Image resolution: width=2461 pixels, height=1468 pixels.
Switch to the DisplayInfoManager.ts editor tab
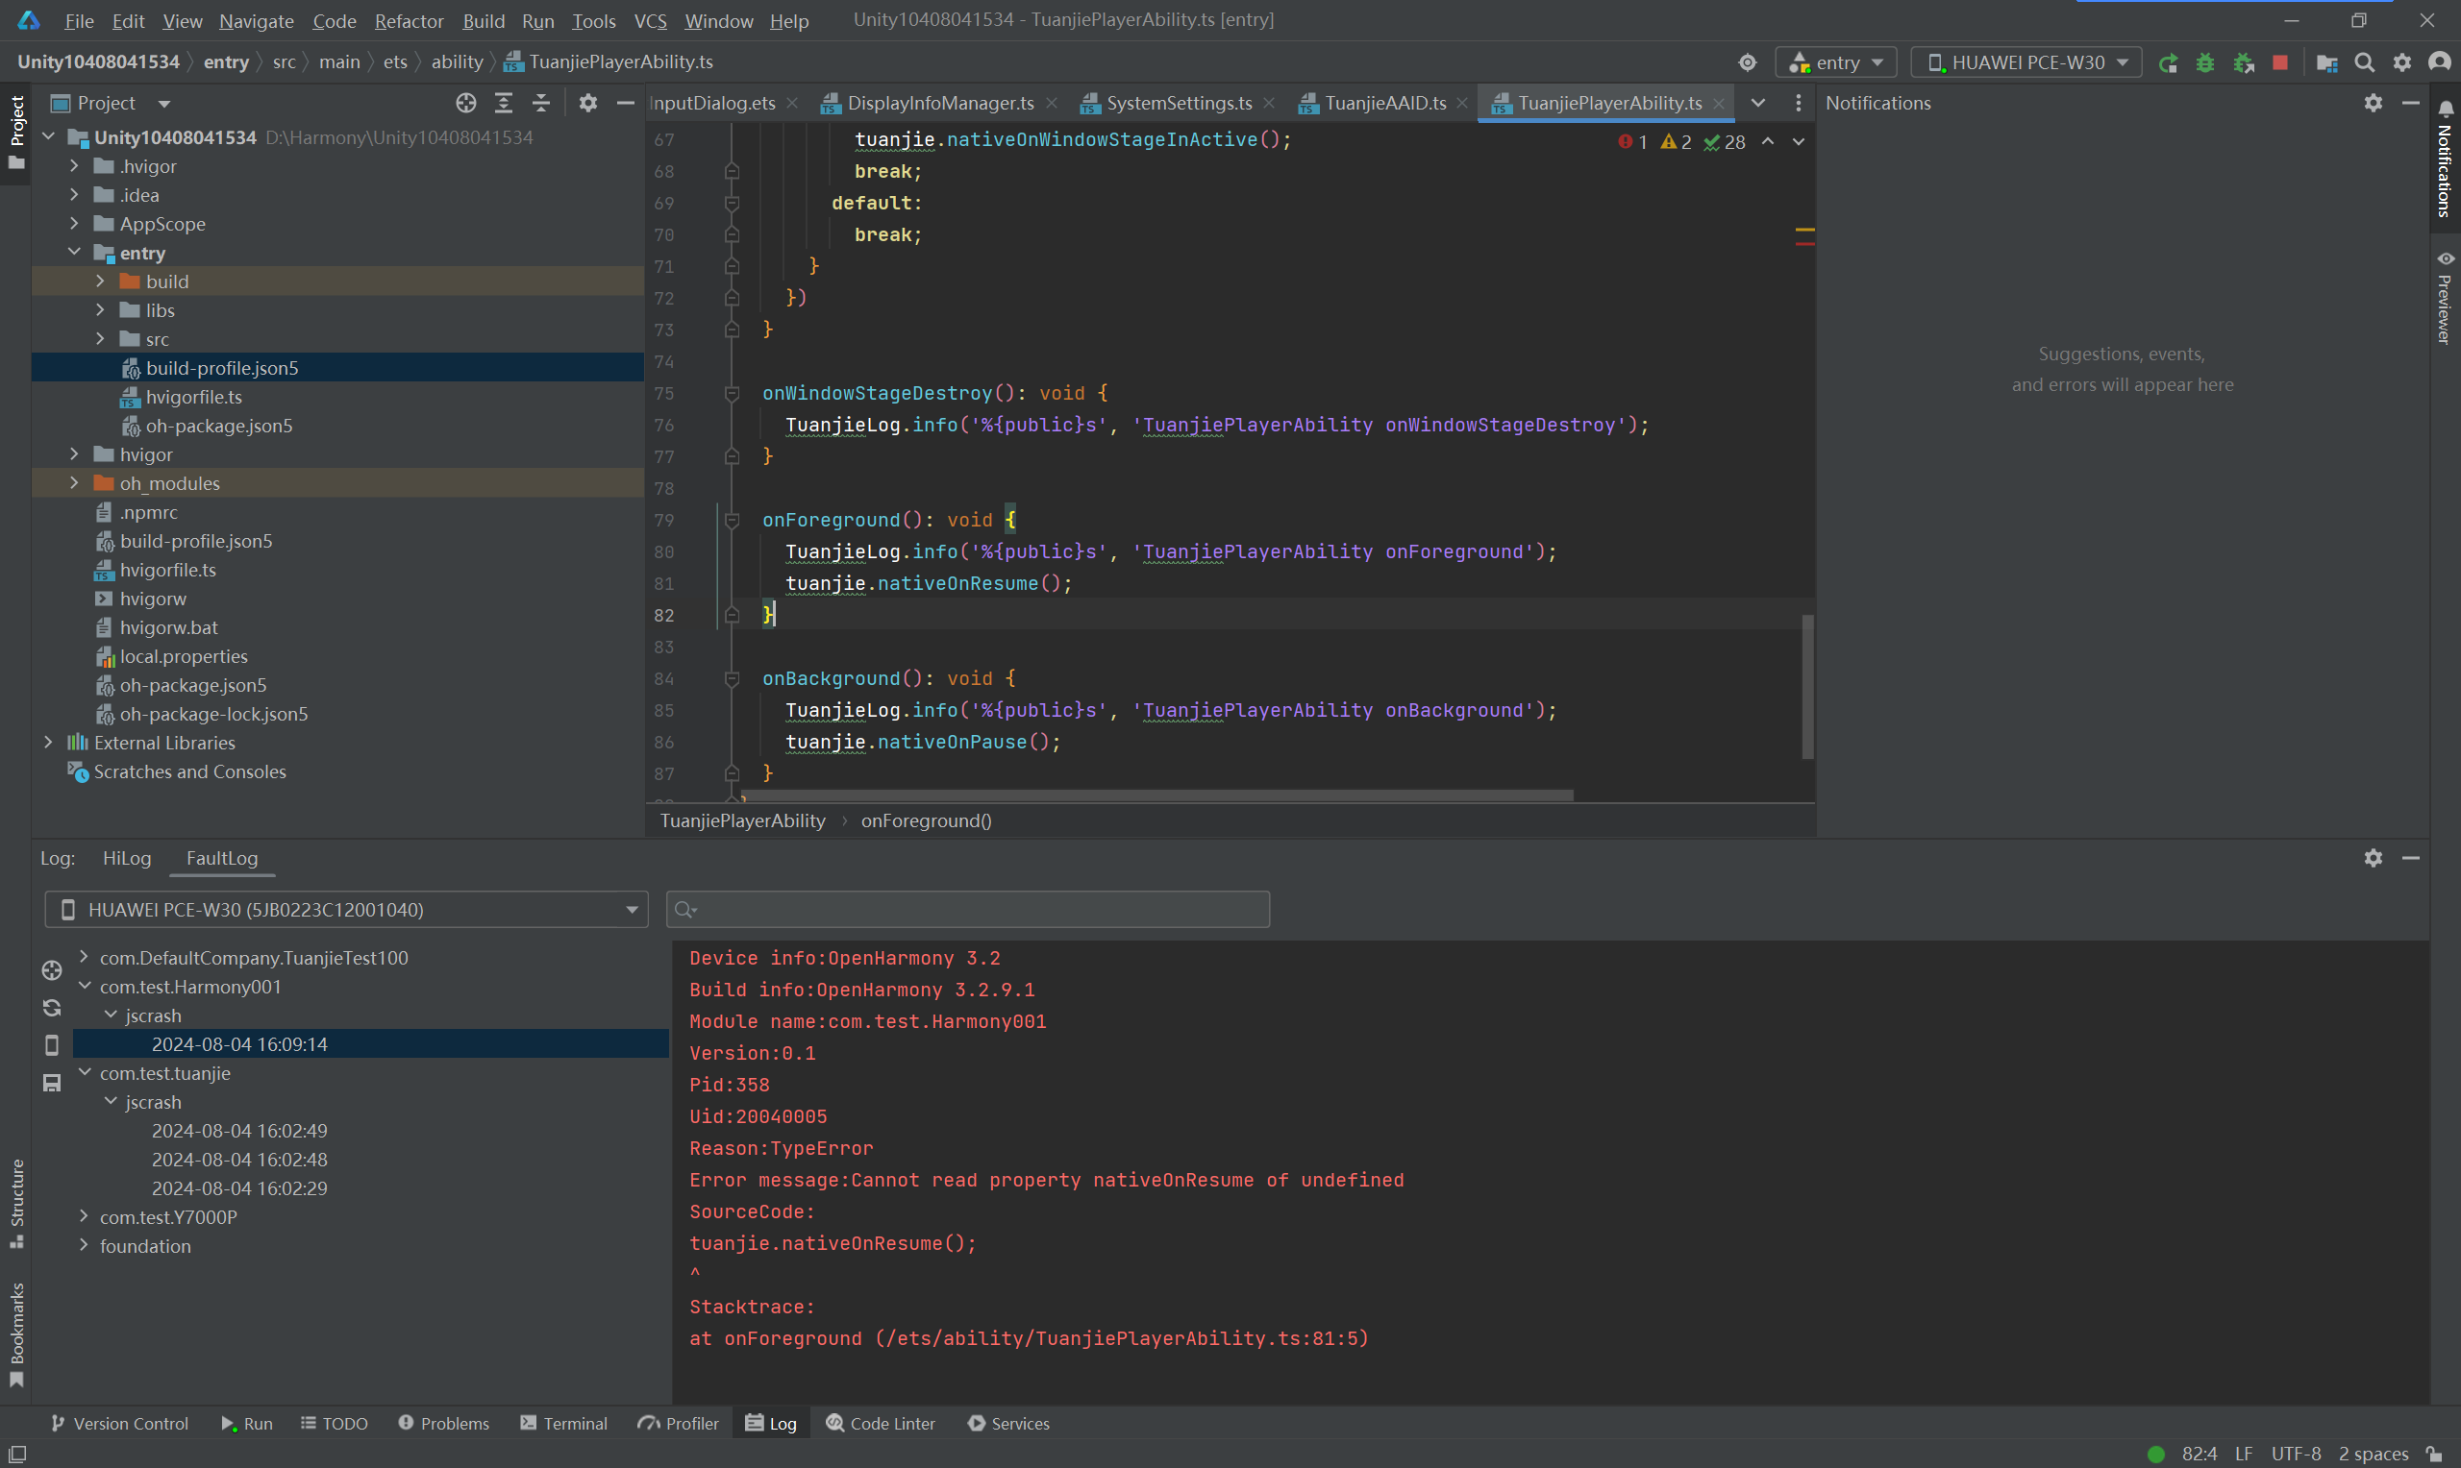click(940, 103)
